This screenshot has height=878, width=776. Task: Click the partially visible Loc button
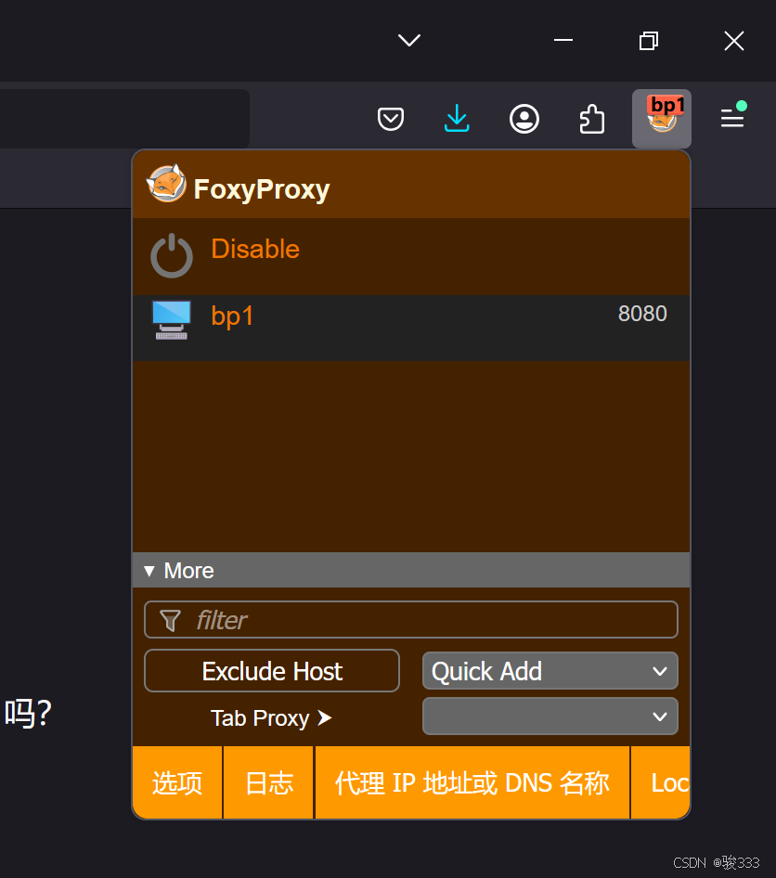point(661,782)
